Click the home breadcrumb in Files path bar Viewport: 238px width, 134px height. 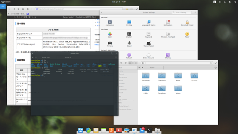[143, 63]
